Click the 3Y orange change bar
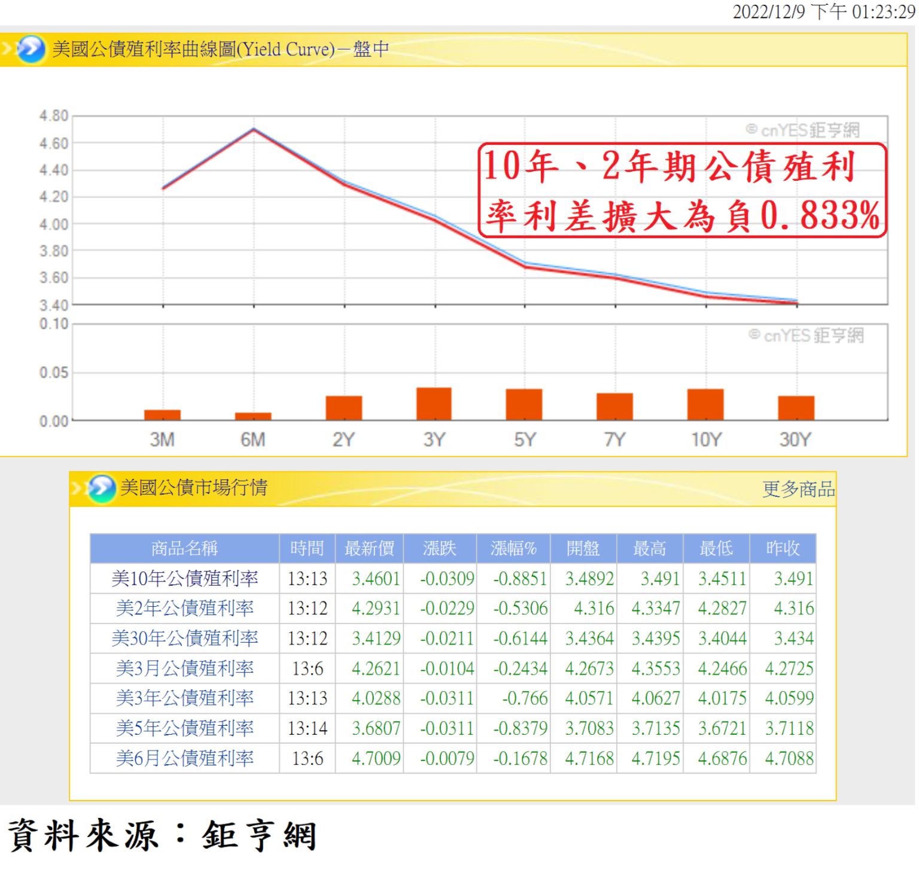 tap(434, 404)
